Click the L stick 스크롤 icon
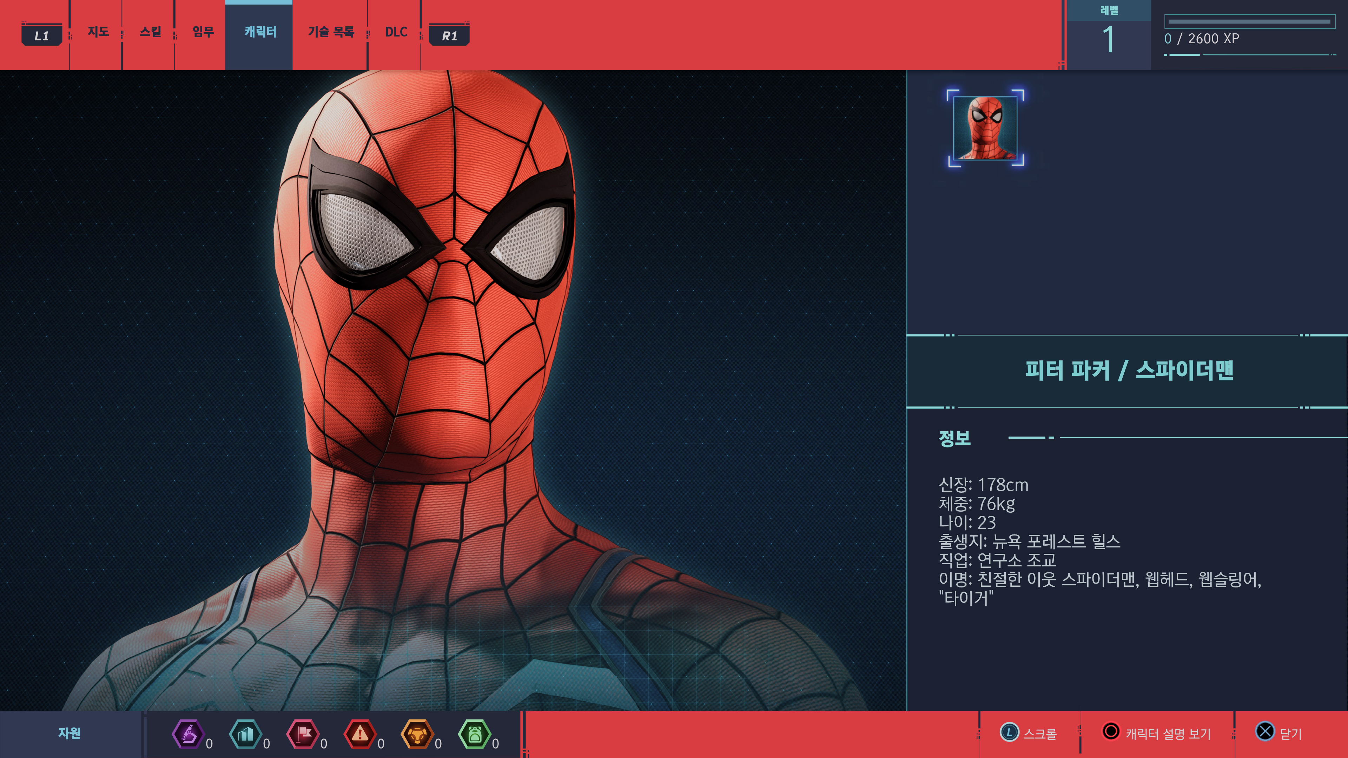Screen dimensions: 1348x758 click(x=1010, y=732)
